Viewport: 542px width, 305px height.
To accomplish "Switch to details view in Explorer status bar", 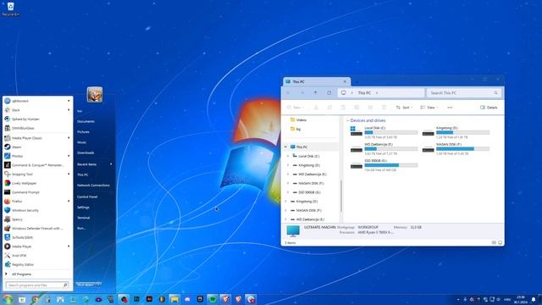I will pos(494,243).
